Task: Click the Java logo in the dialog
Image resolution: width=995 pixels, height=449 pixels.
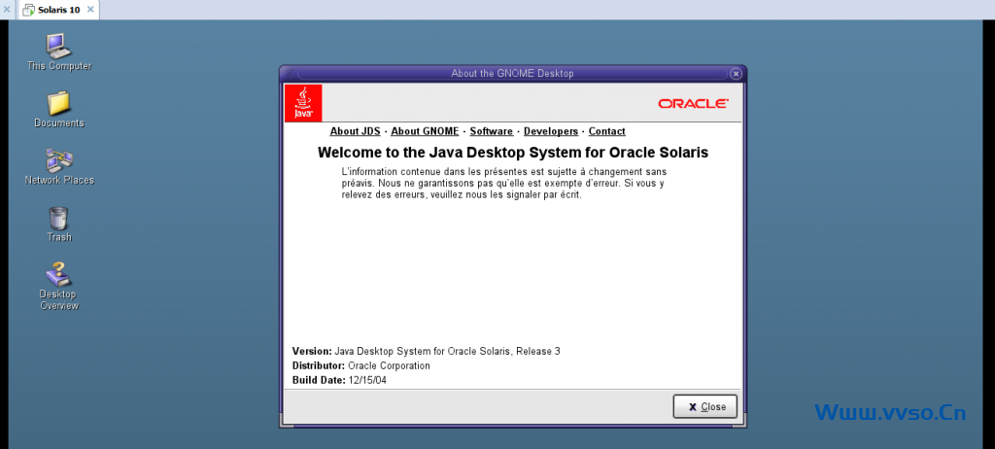Action: 303,103
